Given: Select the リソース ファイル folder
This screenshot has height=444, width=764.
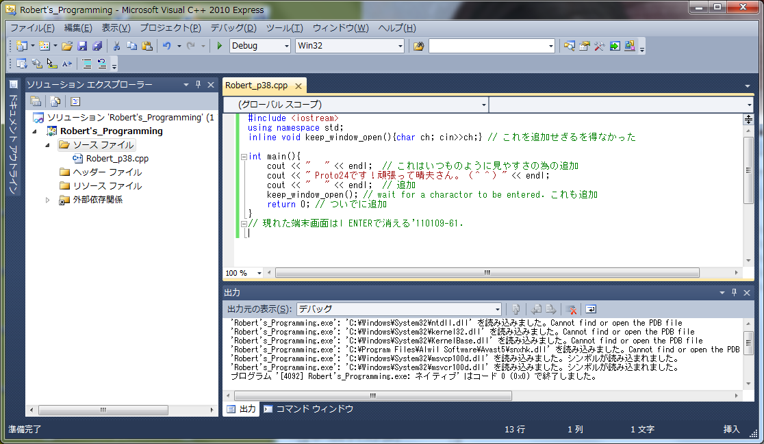Looking at the screenshot, I should (107, 186).
